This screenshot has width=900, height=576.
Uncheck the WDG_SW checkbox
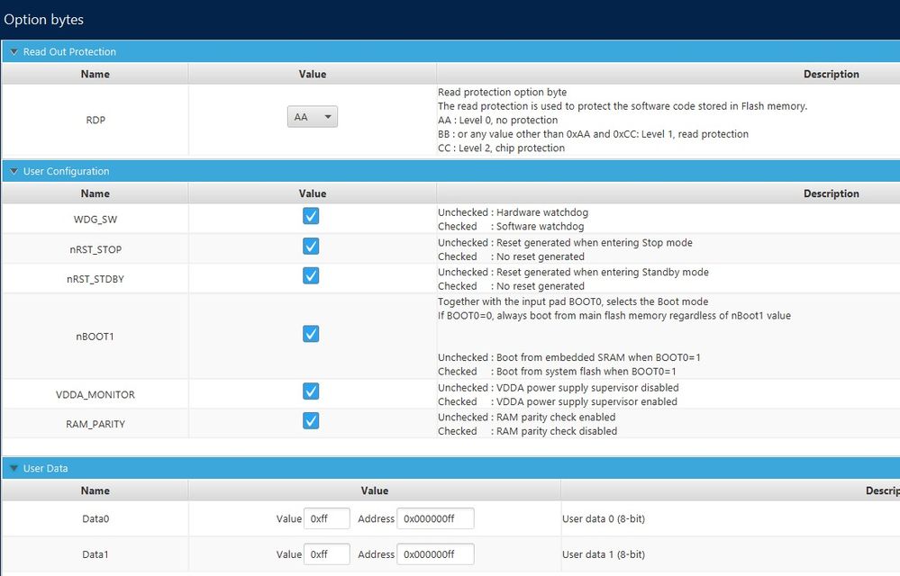point(311,216)
